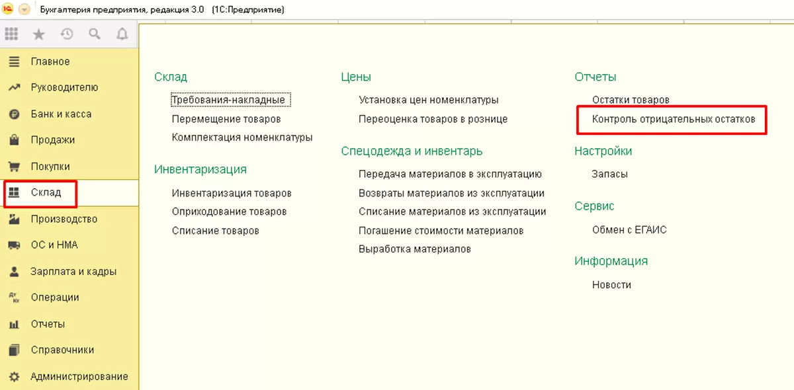Image resolution: width=794 pixels, height=390 pixels.
Task: Open Новости link
Action: click(611, 285)
